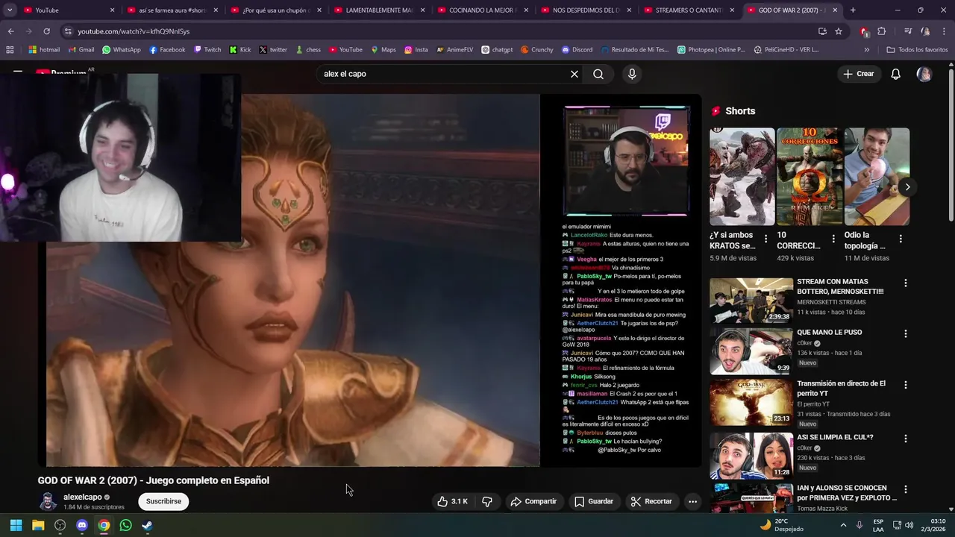This screenshot has width=955, height=537.
Task: Open a new browser tab
Action: (x=853, y=10)
